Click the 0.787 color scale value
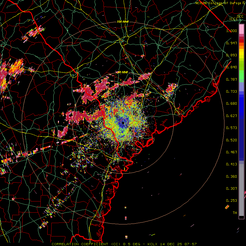 [x=232, y=79]
